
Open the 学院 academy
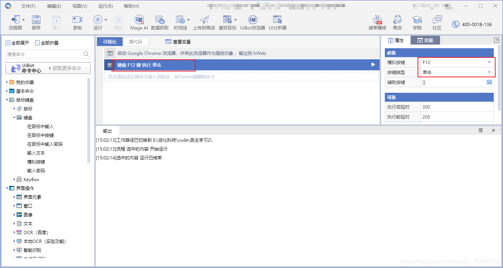click(x=417, y=22)
